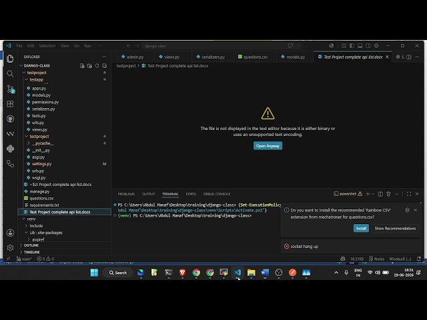Open settings.py in the file tree
Screen dimensions: 427x320
click(x=41, y=164)
